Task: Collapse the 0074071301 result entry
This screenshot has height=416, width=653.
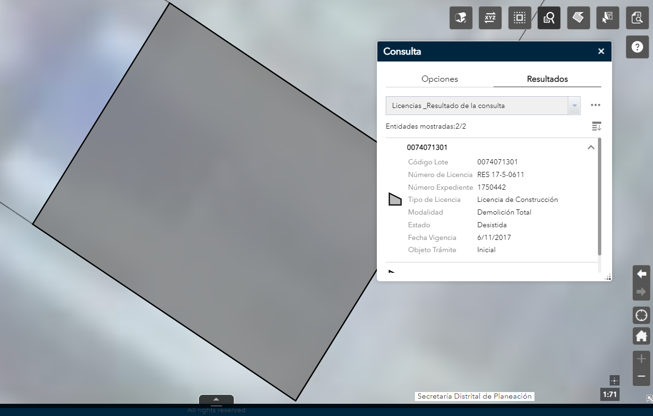Action: click(591, 147)
